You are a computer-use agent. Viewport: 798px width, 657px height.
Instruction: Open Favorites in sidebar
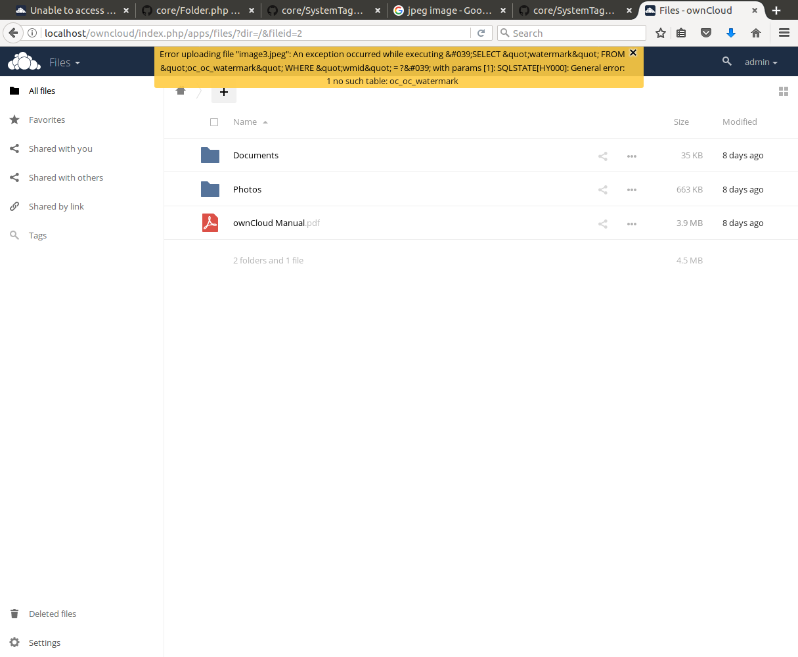click(81, 120)
